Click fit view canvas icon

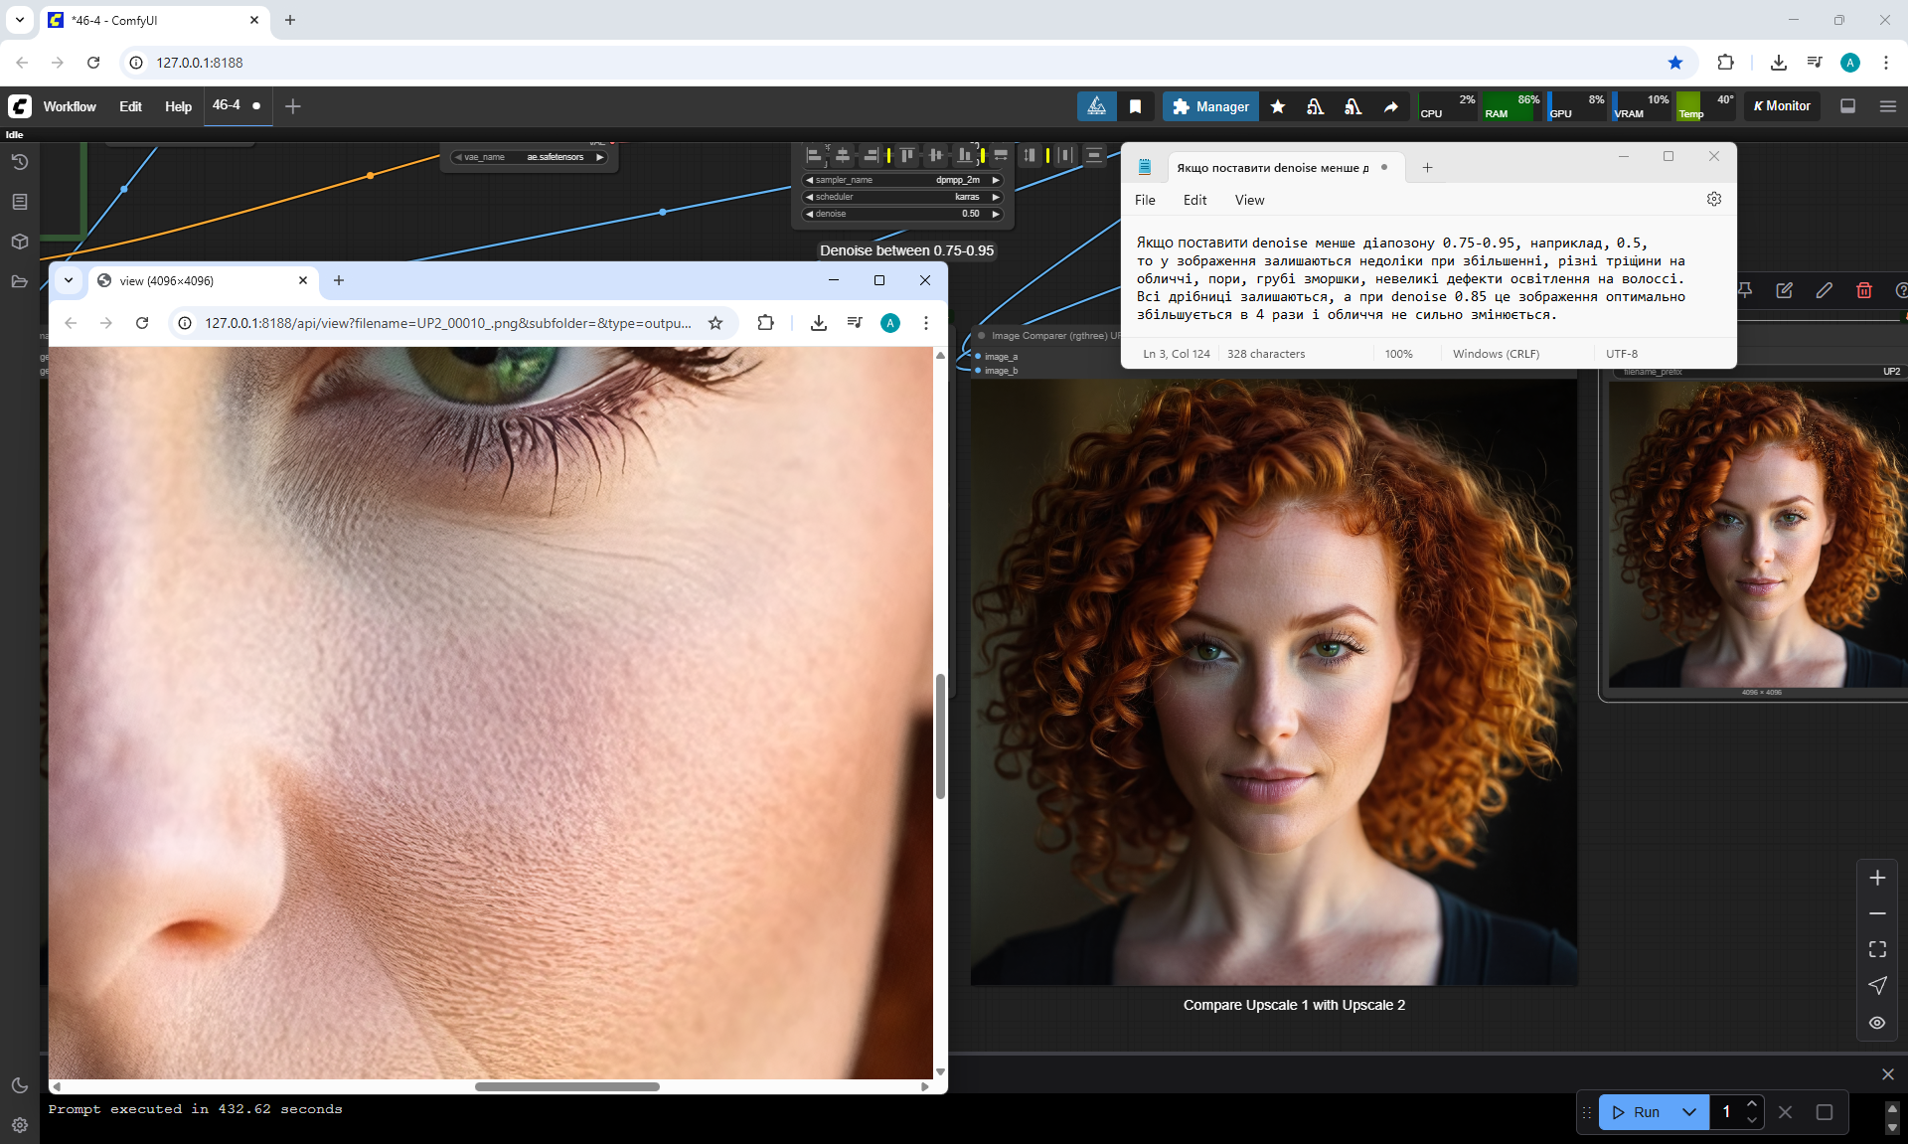point(1877,949)
